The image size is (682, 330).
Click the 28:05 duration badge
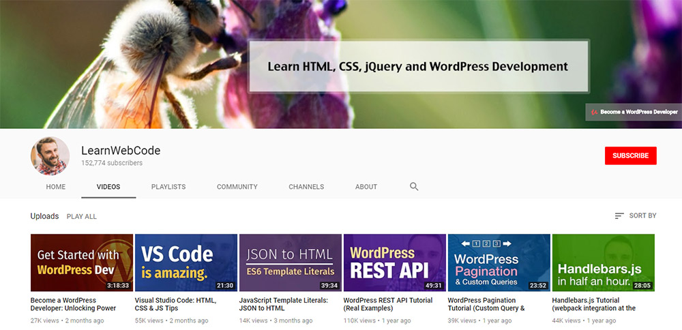click(642, 286)
